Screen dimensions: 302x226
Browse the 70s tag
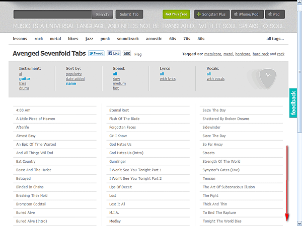[187, 39]
